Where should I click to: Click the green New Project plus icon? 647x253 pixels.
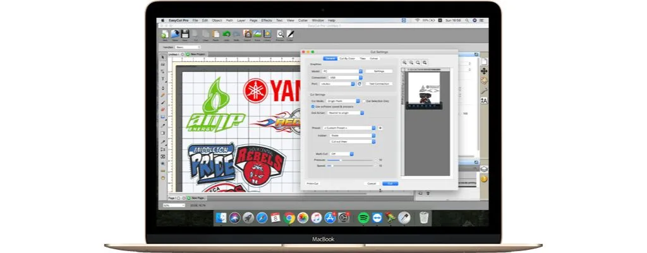tap(188, 54)
